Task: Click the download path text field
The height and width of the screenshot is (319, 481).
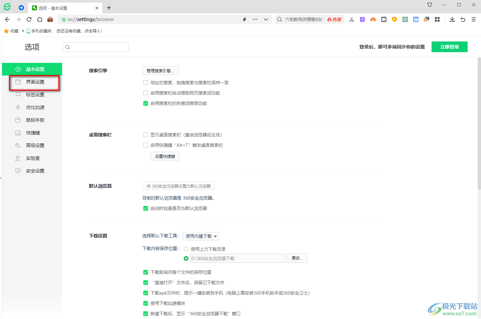Action: pyautogui.click(x=238, y=258)
